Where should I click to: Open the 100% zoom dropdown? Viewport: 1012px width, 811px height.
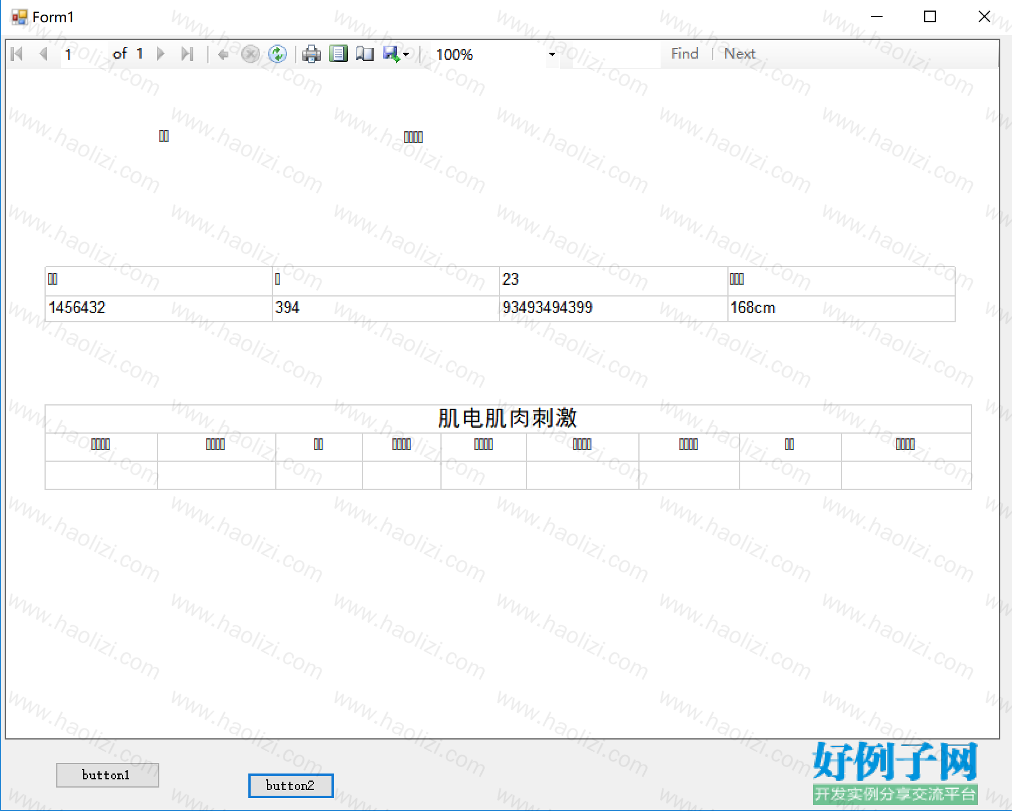[552, 54]
